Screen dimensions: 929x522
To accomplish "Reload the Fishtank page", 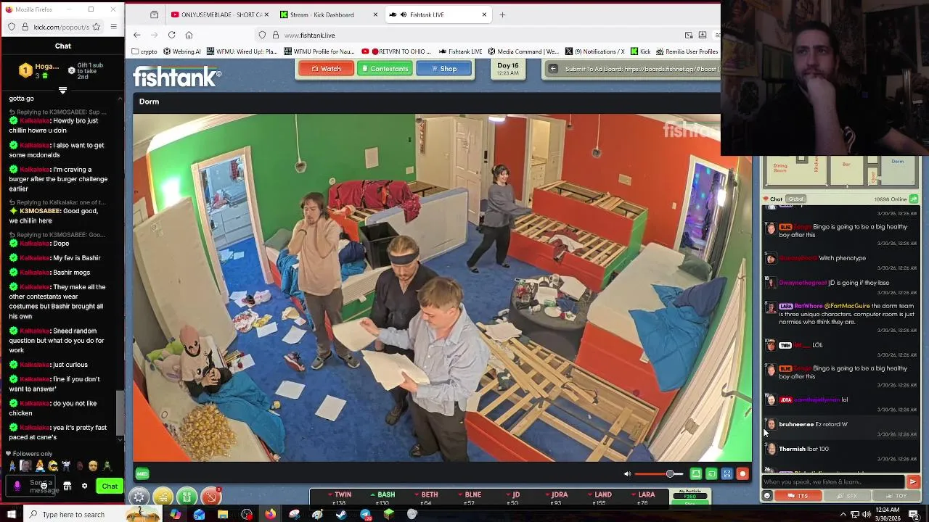I will pyautogui.click(x=171, y=35).
